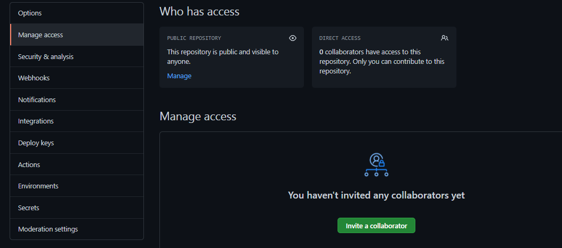This screenshot has width=562, height=248.
Task: Select Manage access in sidebar
Action: (x=77, y=35)
